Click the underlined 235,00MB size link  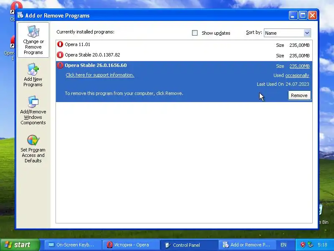pos(299,66)
